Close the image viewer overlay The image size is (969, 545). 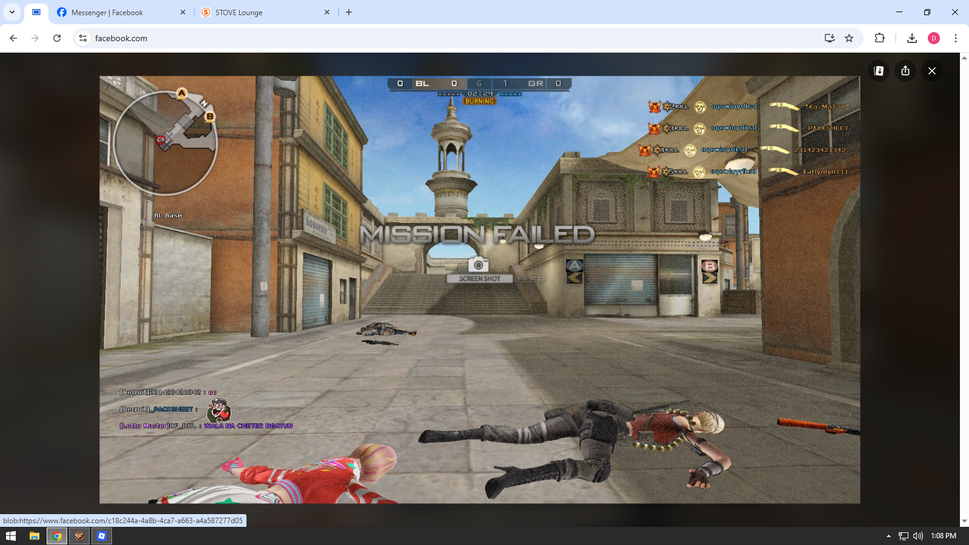tap(932, 71)
